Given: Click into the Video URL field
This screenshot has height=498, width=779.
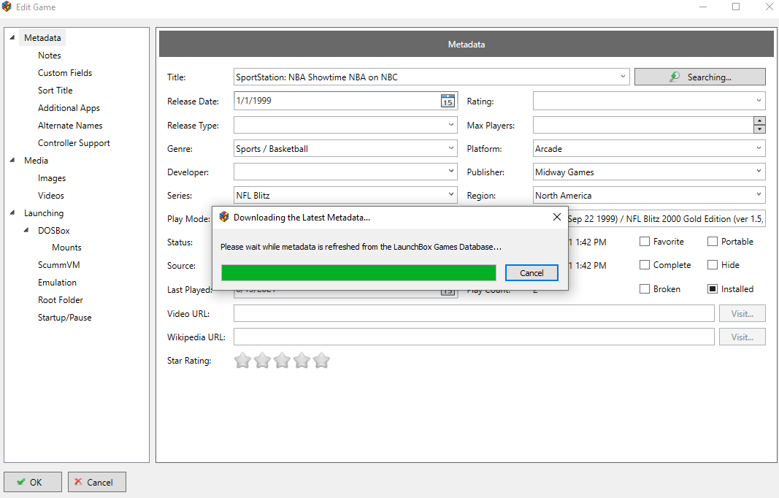Looking at the screenshot, I should point(474,313).
